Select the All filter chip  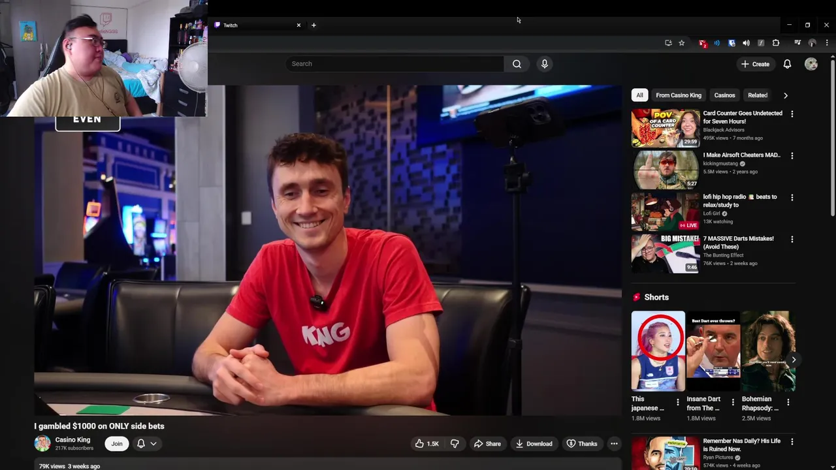click(639, 95)
